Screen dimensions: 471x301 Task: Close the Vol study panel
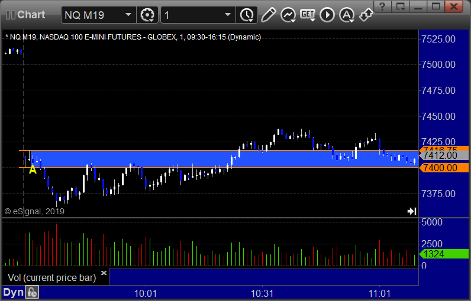pos(104,273)
